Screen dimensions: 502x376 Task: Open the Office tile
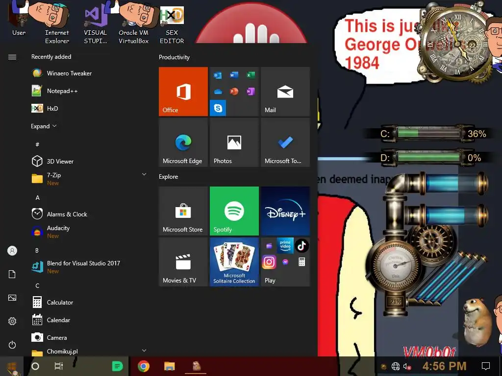(183, 92)
